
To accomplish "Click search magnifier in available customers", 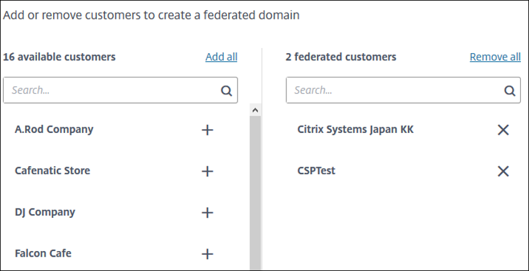I will click(x=226, y=91).
